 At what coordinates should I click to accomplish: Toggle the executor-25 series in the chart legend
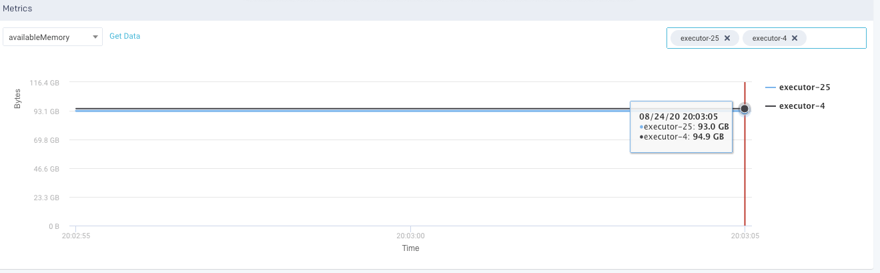point(804,87)
